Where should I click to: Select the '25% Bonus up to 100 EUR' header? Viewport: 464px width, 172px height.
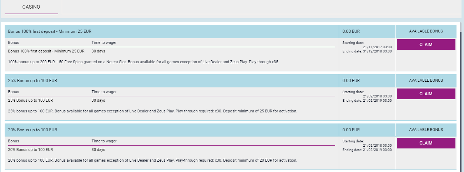[32, 81]
